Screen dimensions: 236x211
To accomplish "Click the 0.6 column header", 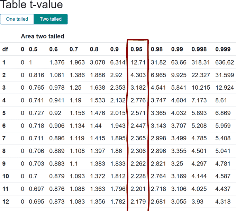I will 53,49.
